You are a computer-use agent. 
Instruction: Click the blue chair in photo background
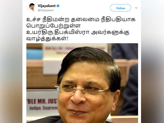tap(34, 54)
